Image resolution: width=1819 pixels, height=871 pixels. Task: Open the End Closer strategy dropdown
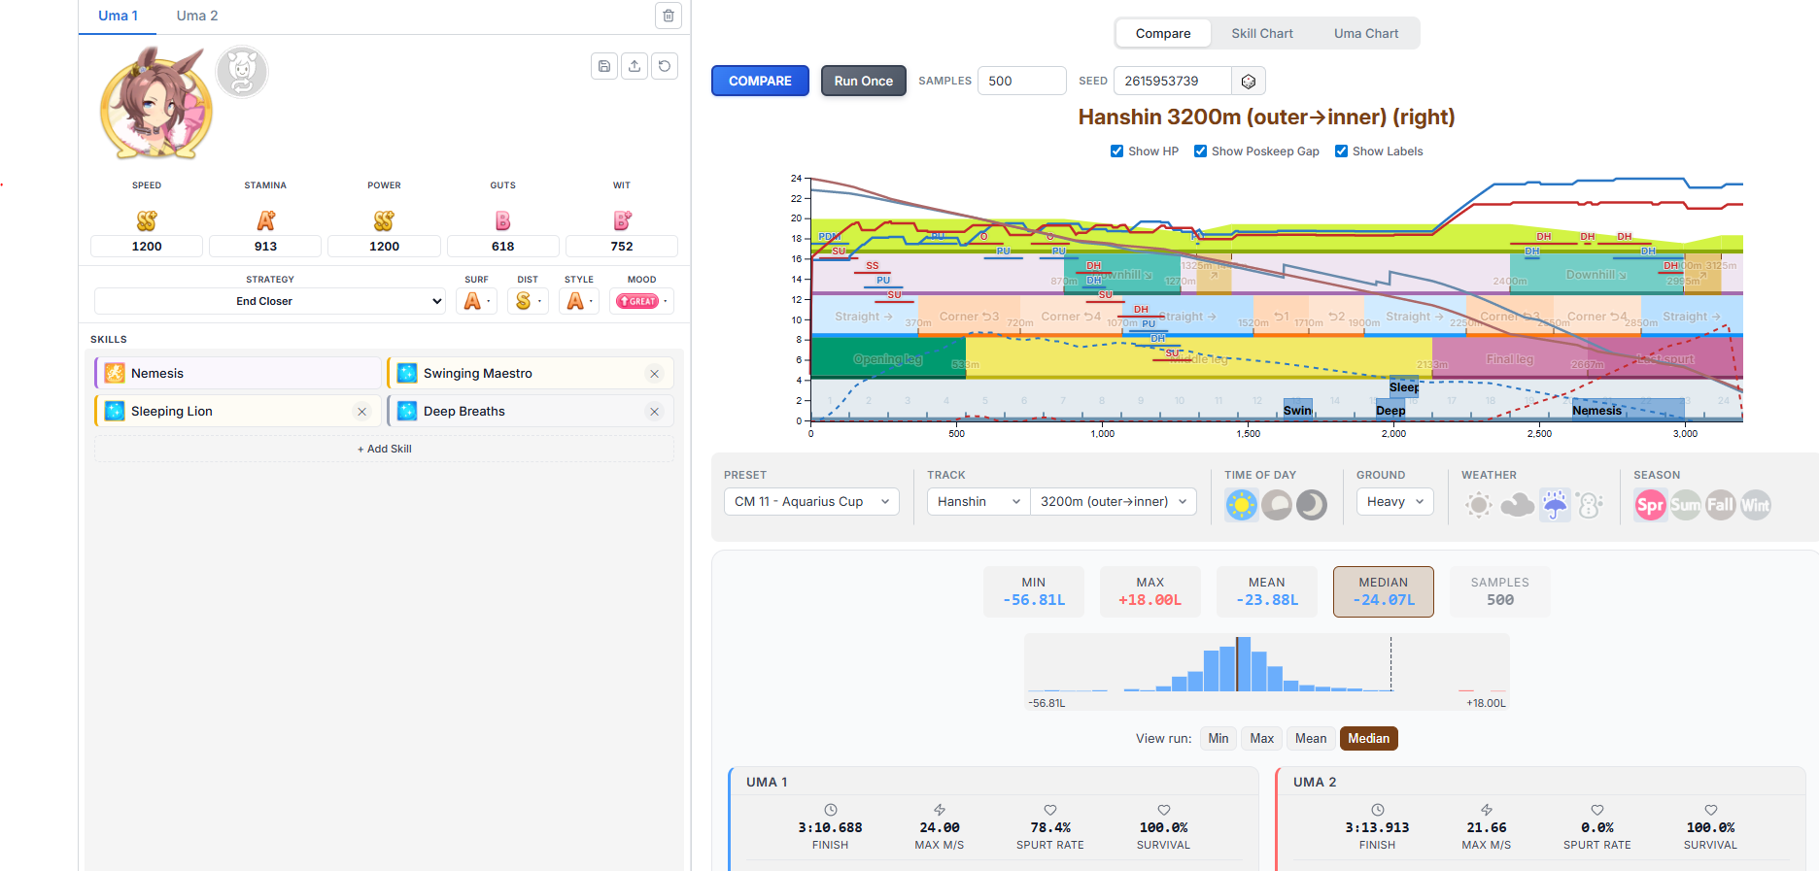[270, 301]
